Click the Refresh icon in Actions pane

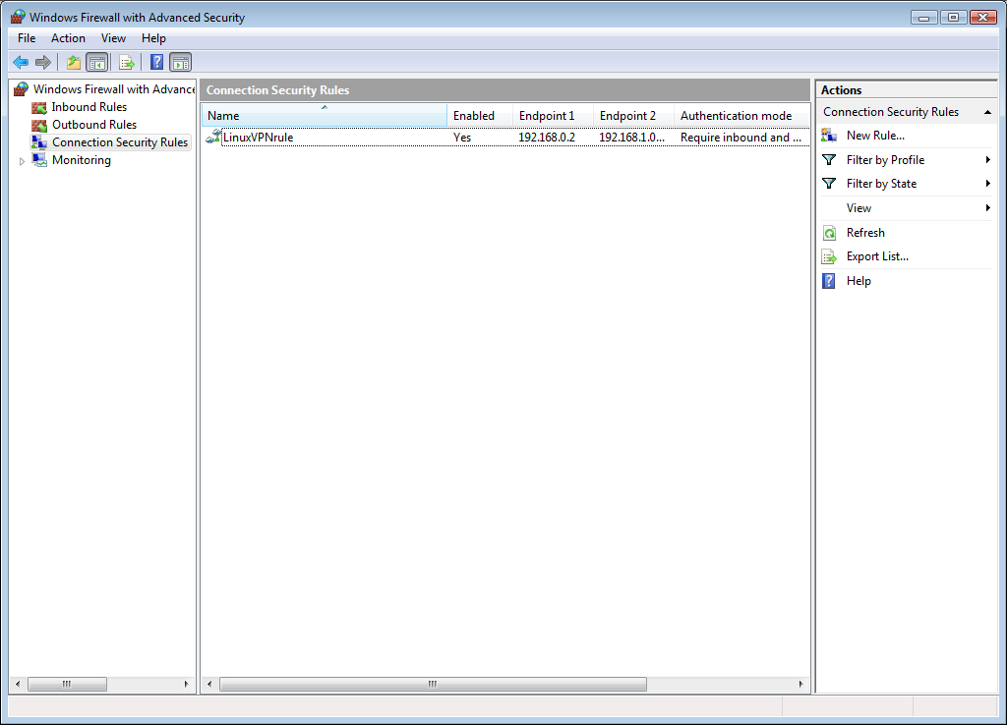(x=829, y=233)
